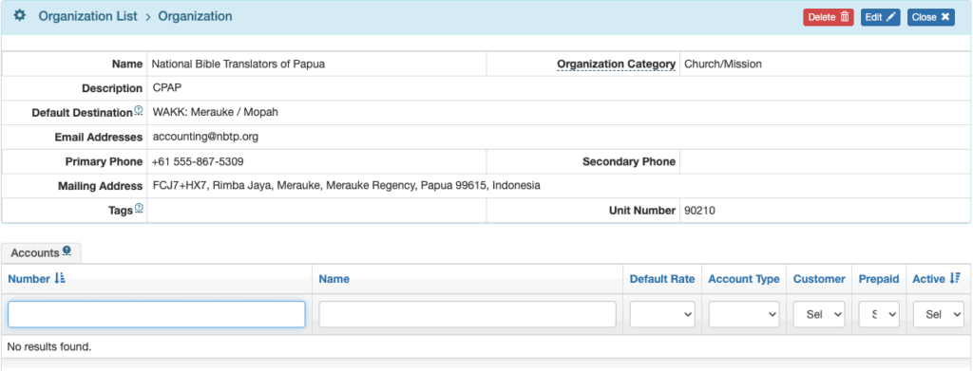Expand the Customer filter dropdown
Screen dimensions: 973x371
(x=819, y=315)
